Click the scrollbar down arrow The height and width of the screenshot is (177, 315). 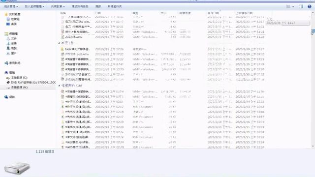point(313,147)
